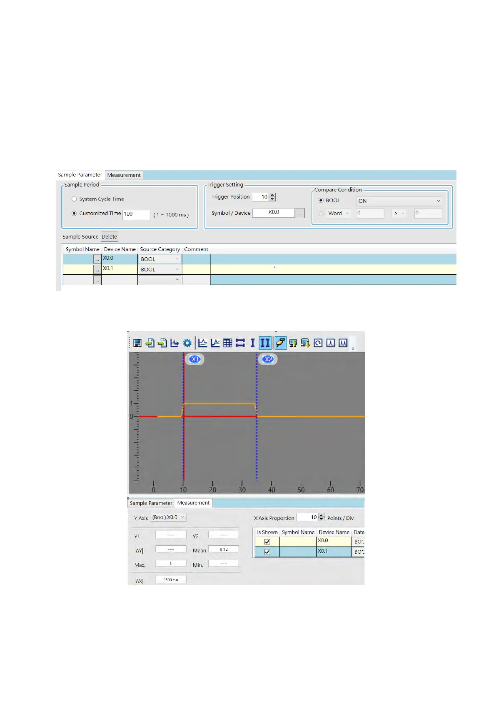Screen dimensions: 496x701
Task: Open Source Category dropdown for X0.0 row
Action: point(160,259)
